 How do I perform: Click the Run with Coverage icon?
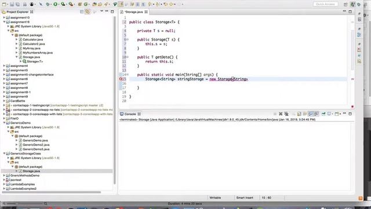coord(63,4)
